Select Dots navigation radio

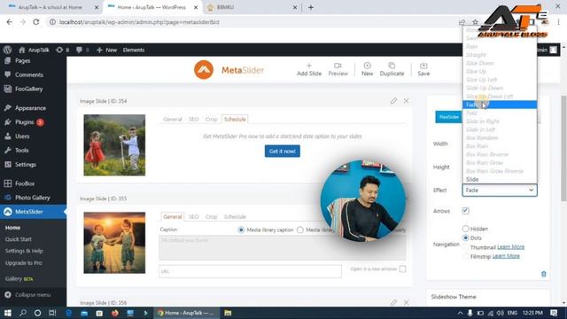(x=466, y=237)
